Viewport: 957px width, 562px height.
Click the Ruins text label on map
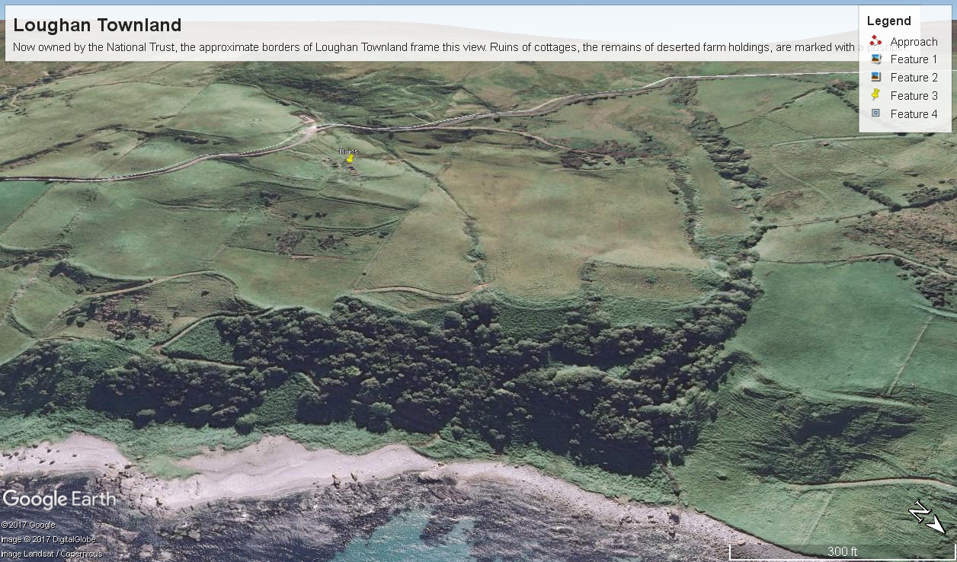tap(348, 152)
